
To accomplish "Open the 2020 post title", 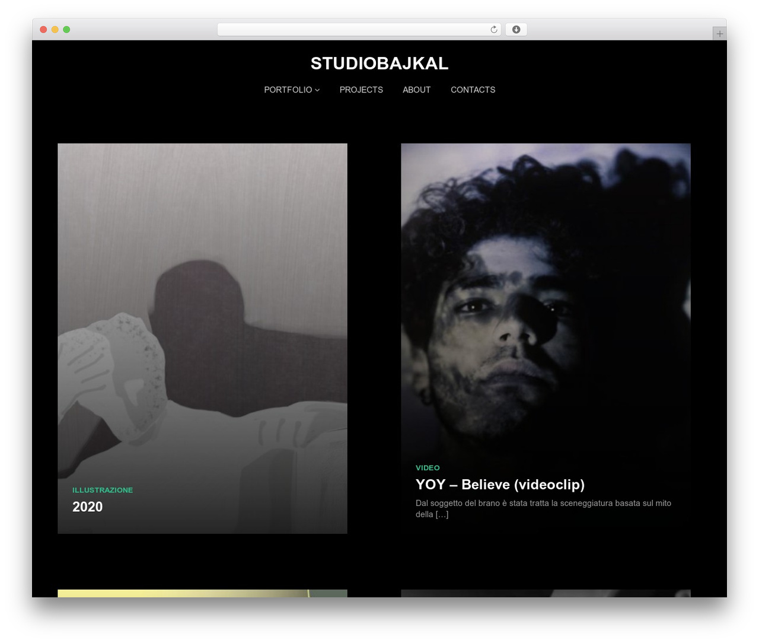I will [x=88, y=507].
